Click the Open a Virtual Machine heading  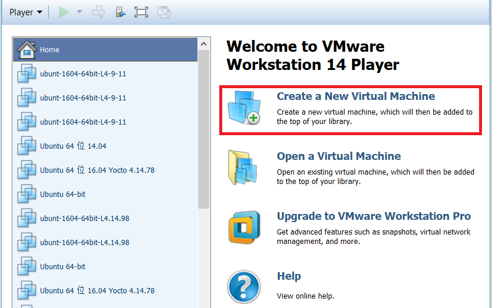click(x=339, y=156)
